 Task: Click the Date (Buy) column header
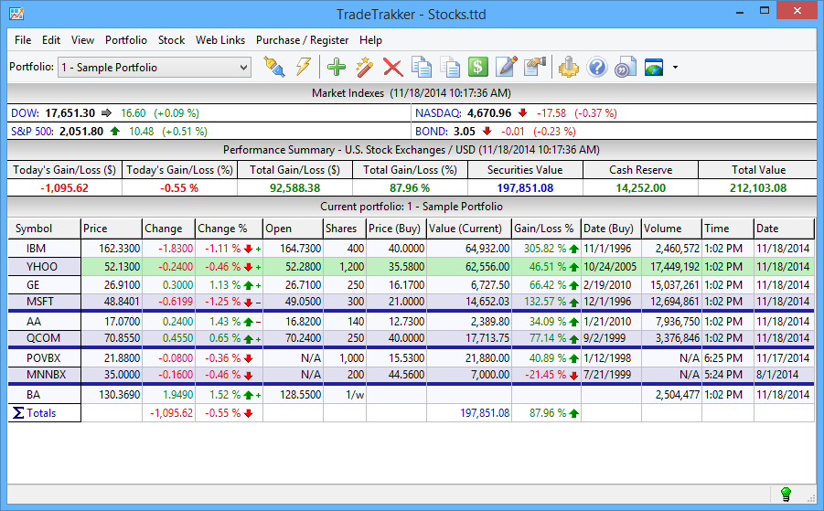pos(611,229)
